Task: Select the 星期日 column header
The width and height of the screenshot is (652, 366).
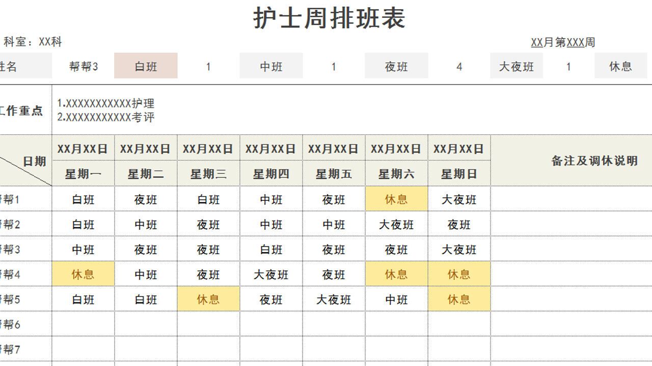Action: (x=459, y=174)
